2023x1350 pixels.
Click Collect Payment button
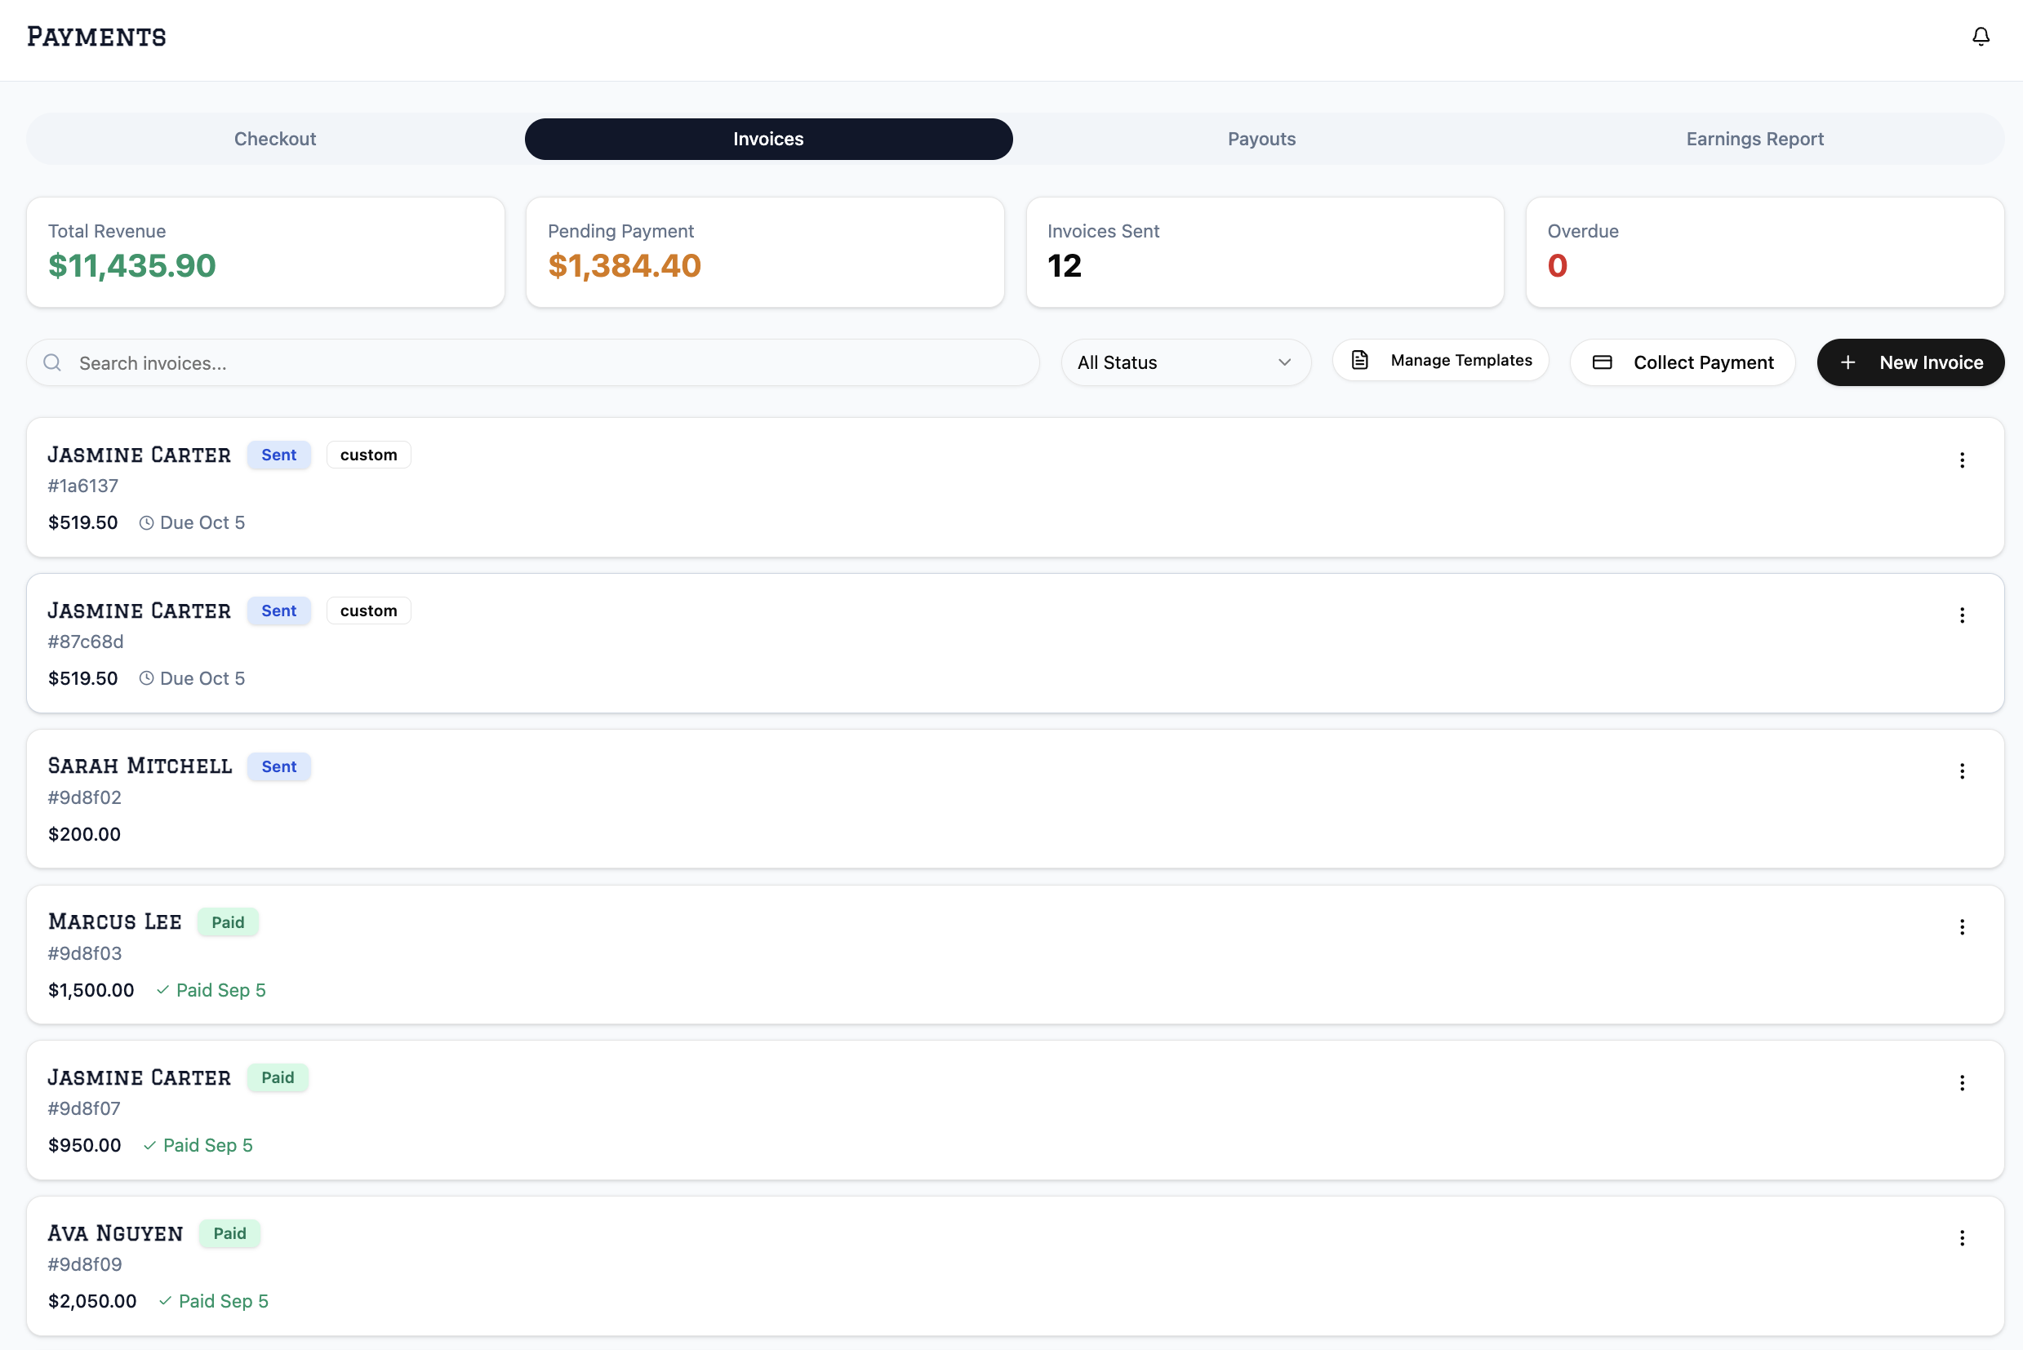[1682, 362]
